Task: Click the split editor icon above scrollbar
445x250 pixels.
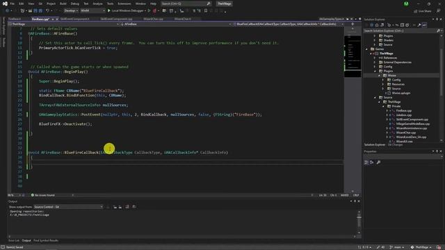Action: (x=353, y=24)
